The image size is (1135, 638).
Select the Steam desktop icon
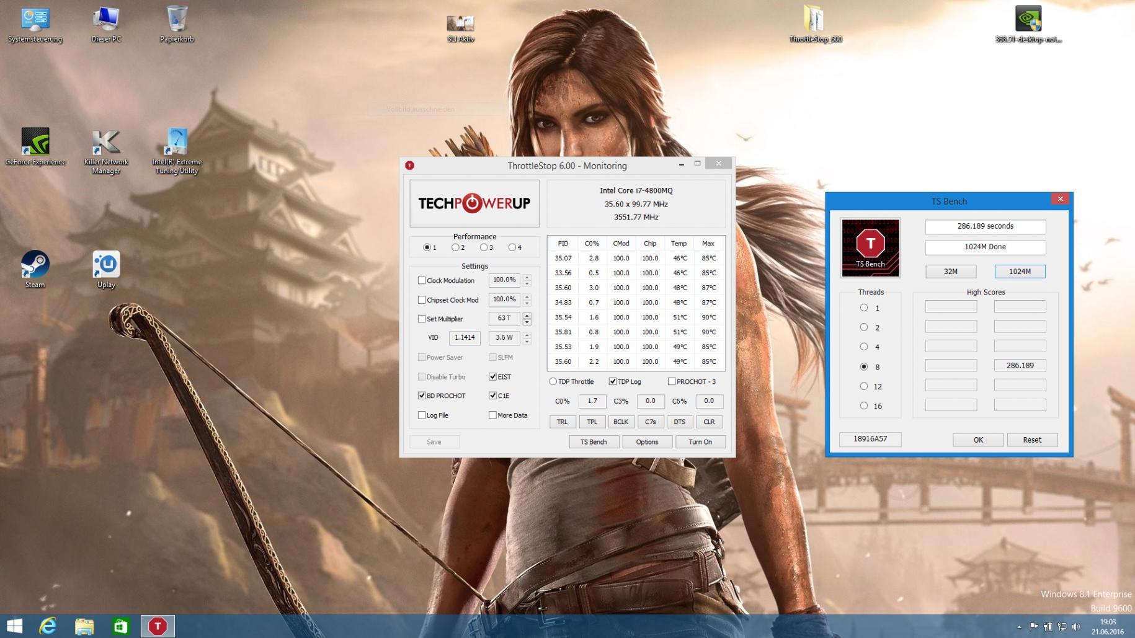(35, 270)
